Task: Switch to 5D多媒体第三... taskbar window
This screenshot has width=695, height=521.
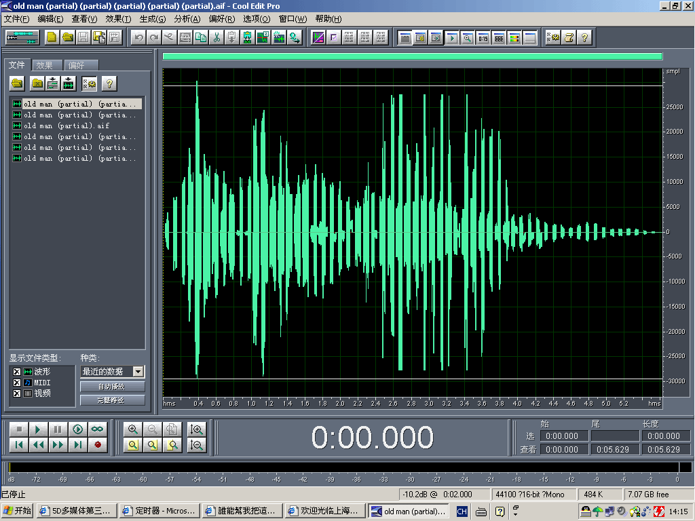Action: pyautogui.click(x=77, y=511)
